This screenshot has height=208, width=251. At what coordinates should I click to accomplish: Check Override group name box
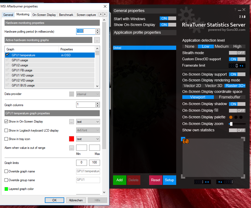coord(6,180)
